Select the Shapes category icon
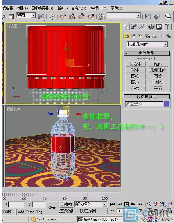 (x=133, y=36)
